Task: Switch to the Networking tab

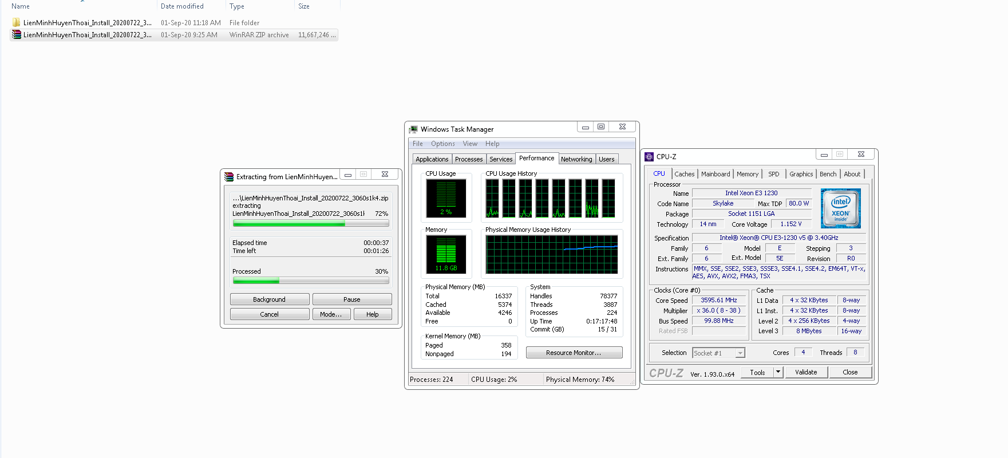Action: pyautogui.click(x=576, y=159)
